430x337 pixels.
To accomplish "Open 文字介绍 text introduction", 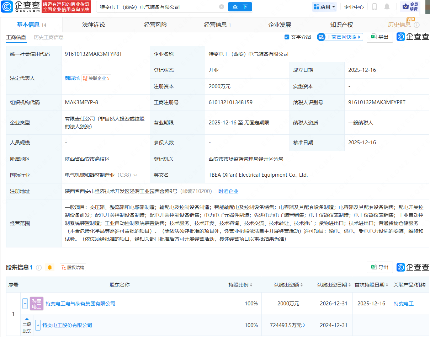I will (298, 37).
